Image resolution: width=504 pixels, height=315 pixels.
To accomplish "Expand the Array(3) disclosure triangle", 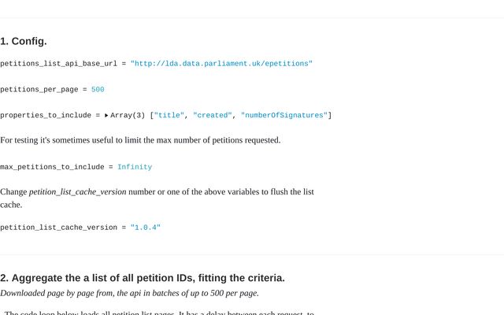I will click(x=106, y=116).
